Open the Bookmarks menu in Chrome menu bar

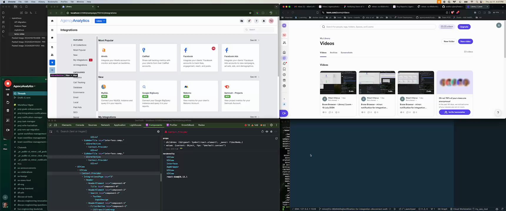(x=53, y=2)
